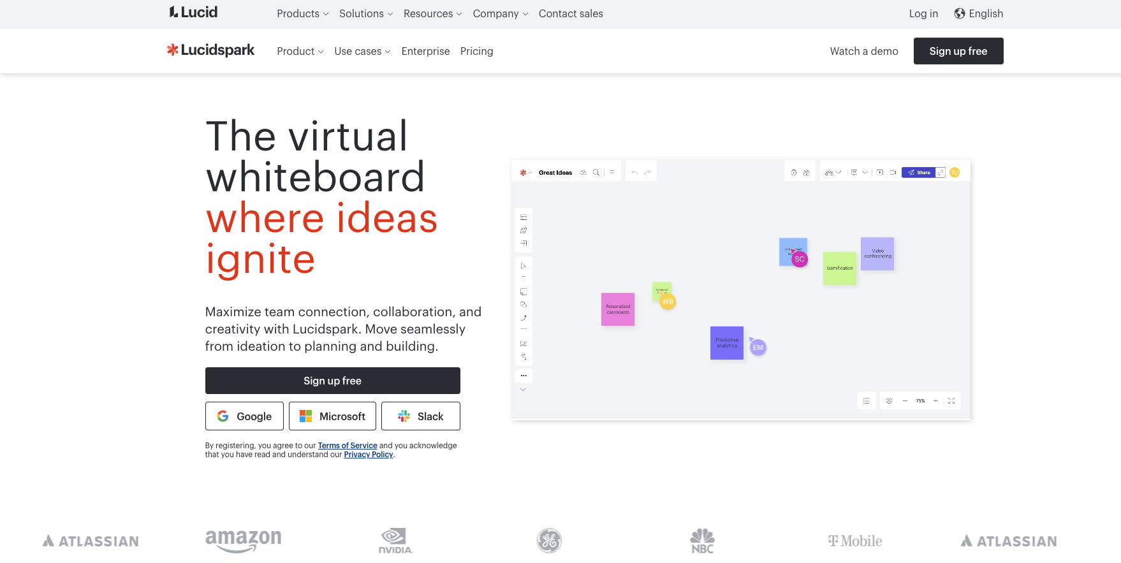Click the fullscreen expand icon
Screen dimensions: 1121x563
(951, 401)
